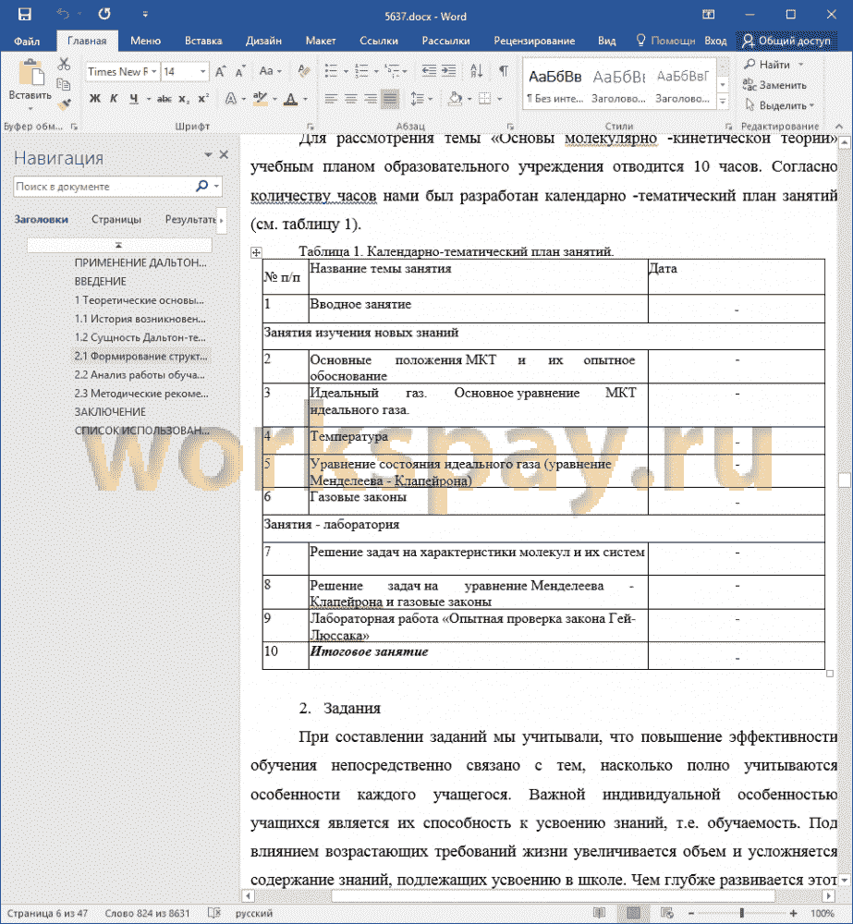This screenshot has height=924, width=853.
Task: Switch to Web Layout view
Action: pos(666,913)
